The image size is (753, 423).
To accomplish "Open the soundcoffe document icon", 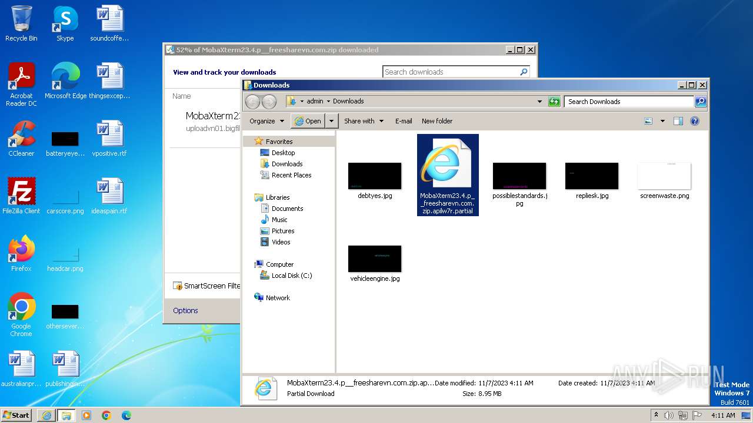I will (109, 23).
